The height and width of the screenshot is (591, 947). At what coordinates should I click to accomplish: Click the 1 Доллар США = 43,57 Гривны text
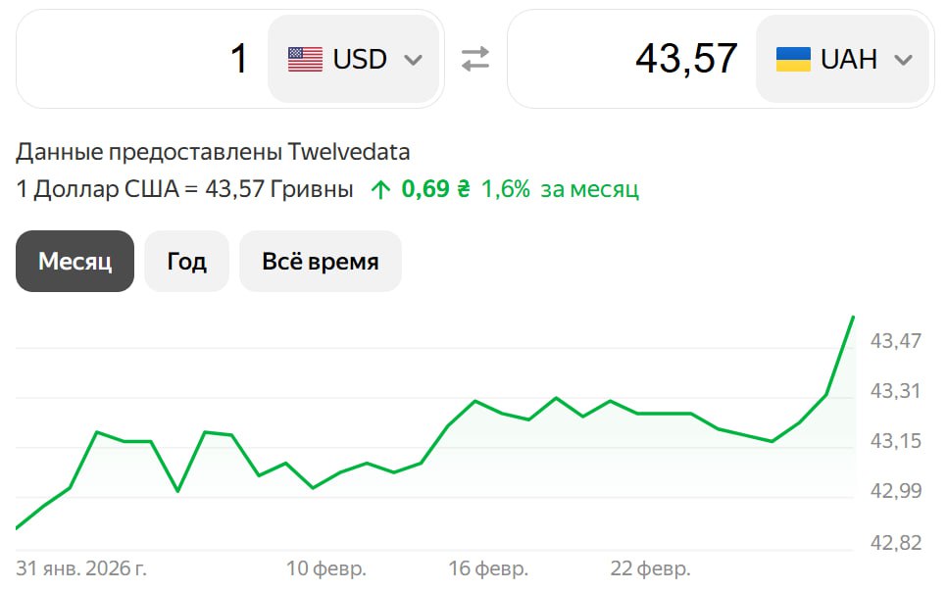181,188
